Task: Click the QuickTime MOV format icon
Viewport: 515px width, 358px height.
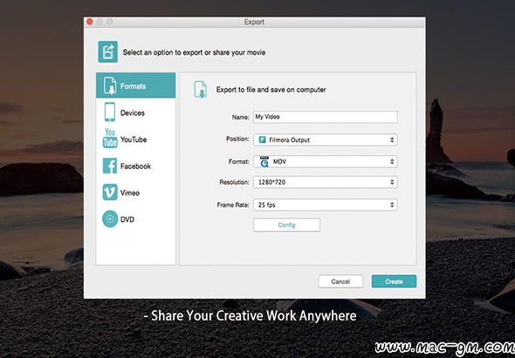Action: (264, 162)
